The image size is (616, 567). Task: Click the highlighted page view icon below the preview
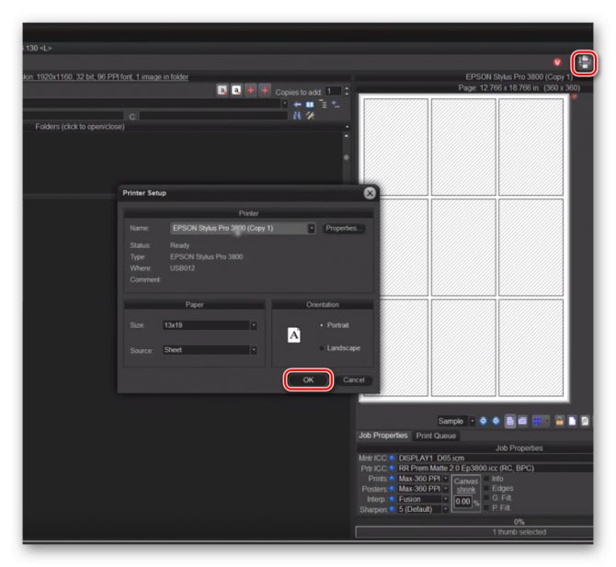tap(510, 421)
